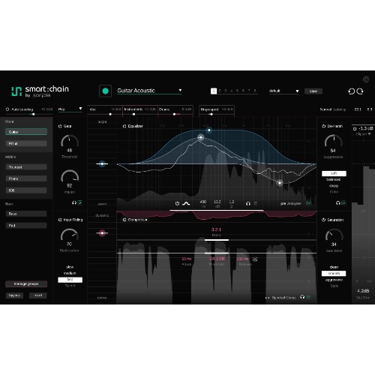Click the undo arrow icon
The image size is (375, 375).
(x=352, y=91)
